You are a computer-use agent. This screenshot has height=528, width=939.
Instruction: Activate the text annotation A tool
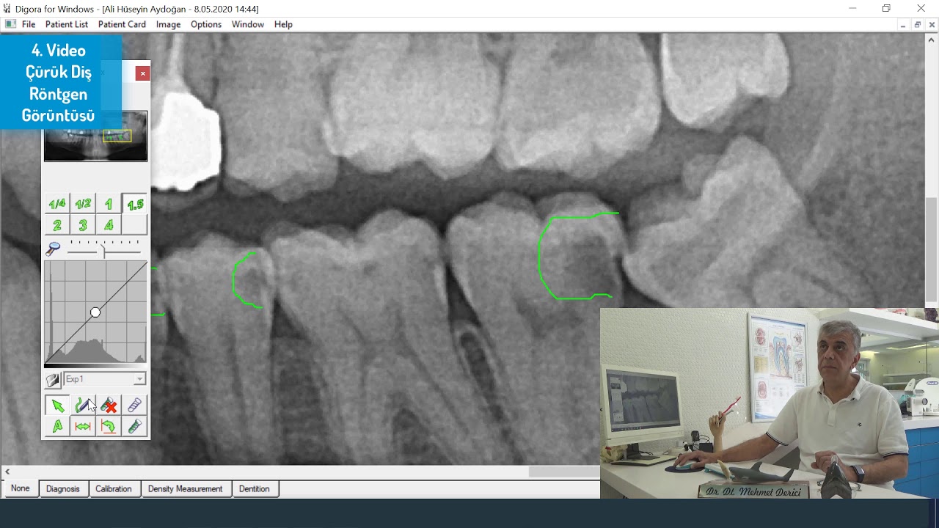(x=57, y=426)
